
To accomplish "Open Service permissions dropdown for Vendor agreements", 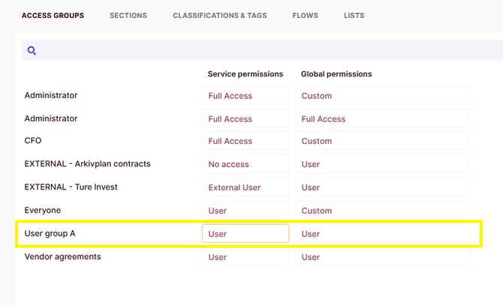I will (245, 257).
